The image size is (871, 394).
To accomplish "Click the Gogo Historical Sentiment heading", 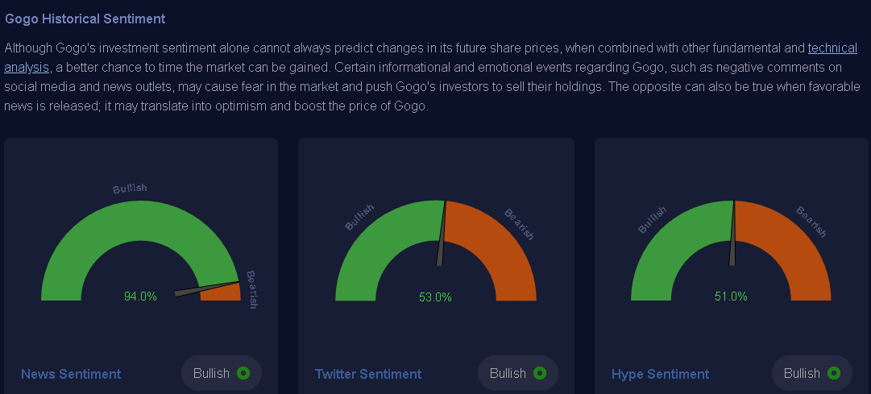I will [85, 18].
